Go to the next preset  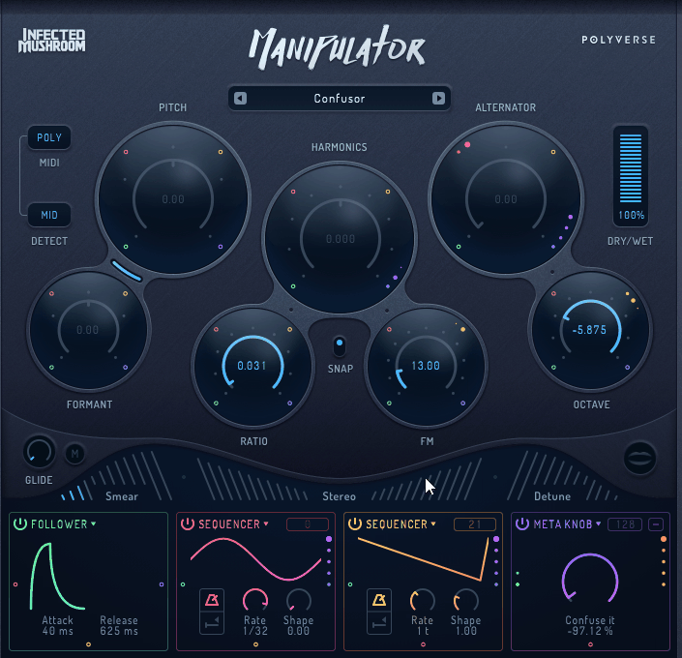click(438, 99)
